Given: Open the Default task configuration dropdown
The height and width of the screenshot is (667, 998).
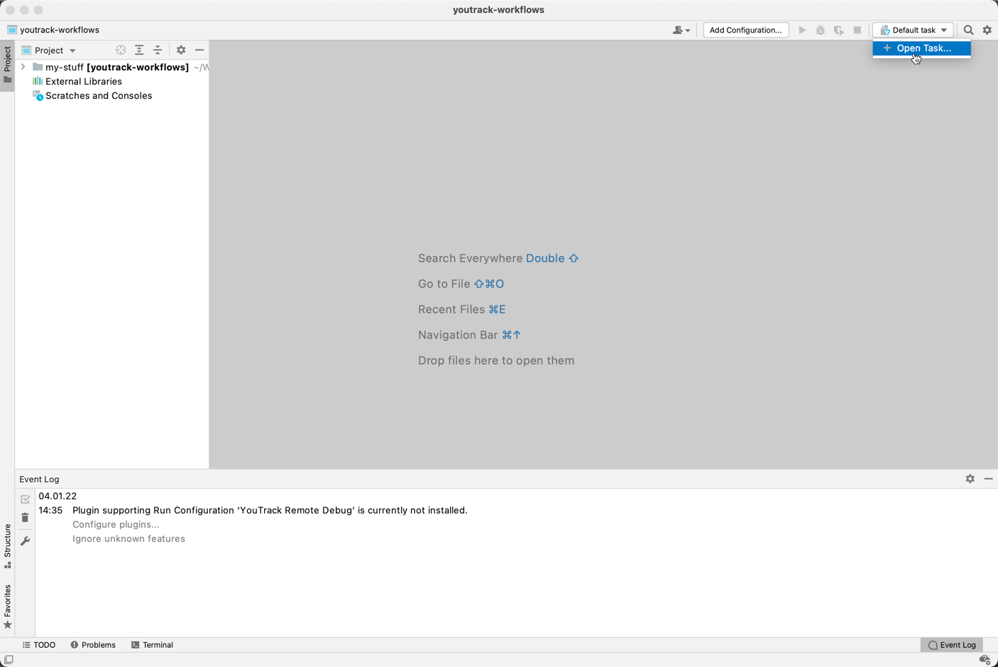Looking at the screenshot, I should click(x=913, y=30).
